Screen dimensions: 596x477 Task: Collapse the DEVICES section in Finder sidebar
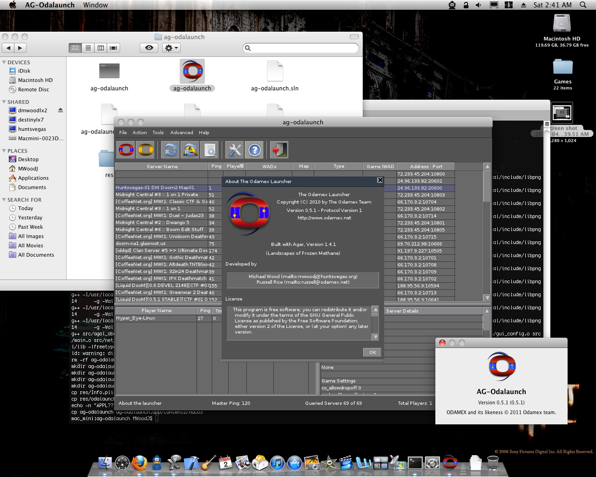4,62
